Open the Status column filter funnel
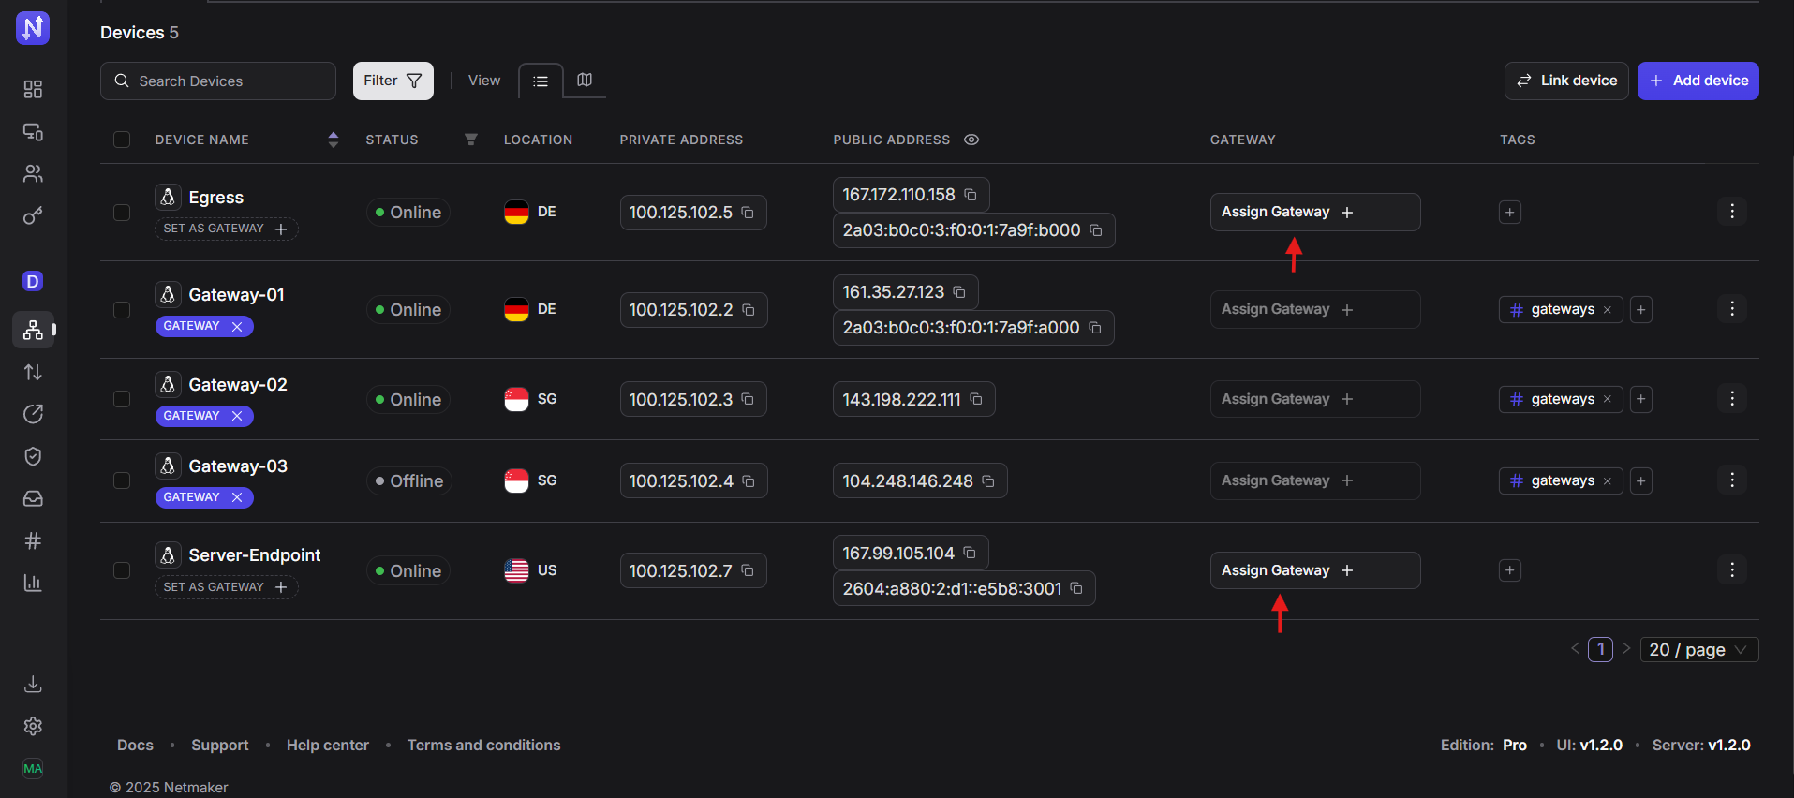This screenshot has width=1794, height=798. click(471, 140)
